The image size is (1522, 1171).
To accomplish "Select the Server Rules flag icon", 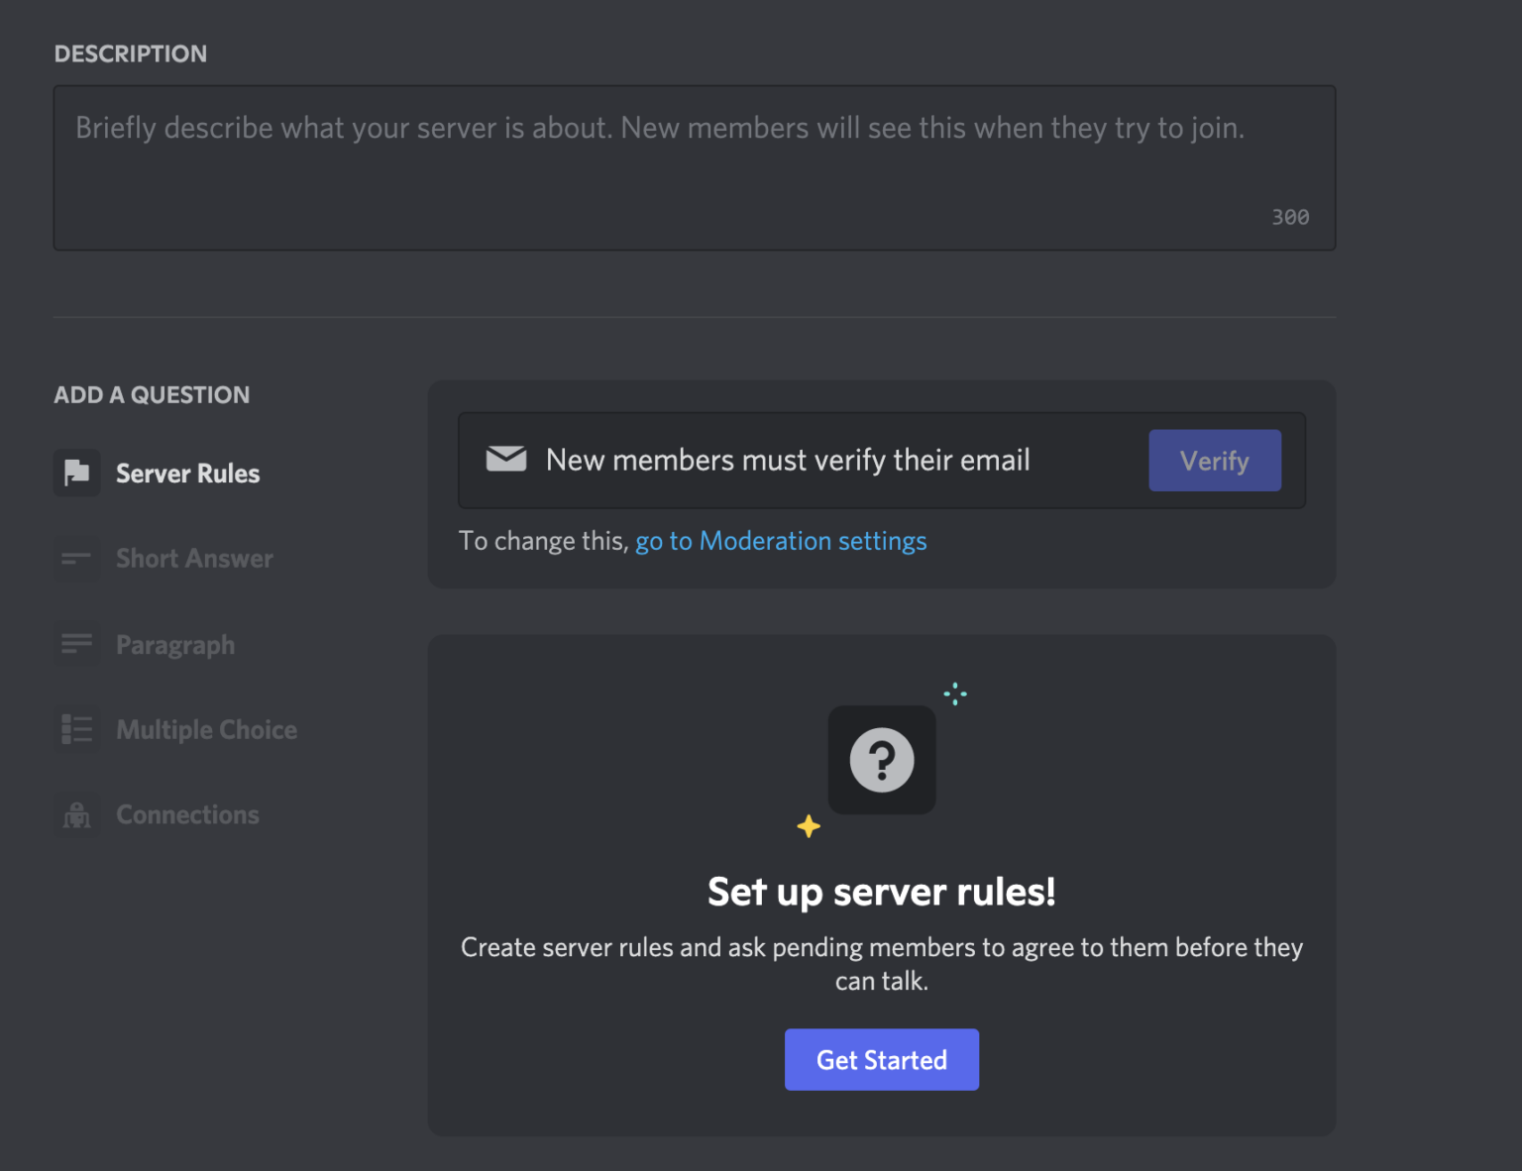I will pos(76,473).
